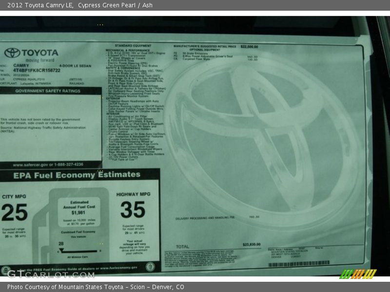This screenshot has width=390, height=292.
Task: Click the VIN number 4T4BF1FK8CR158722
Action: (x=37, y=70)
